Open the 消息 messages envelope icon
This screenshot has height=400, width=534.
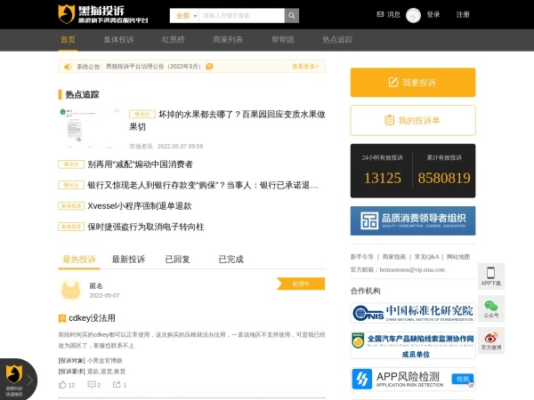tap(381, 15)
